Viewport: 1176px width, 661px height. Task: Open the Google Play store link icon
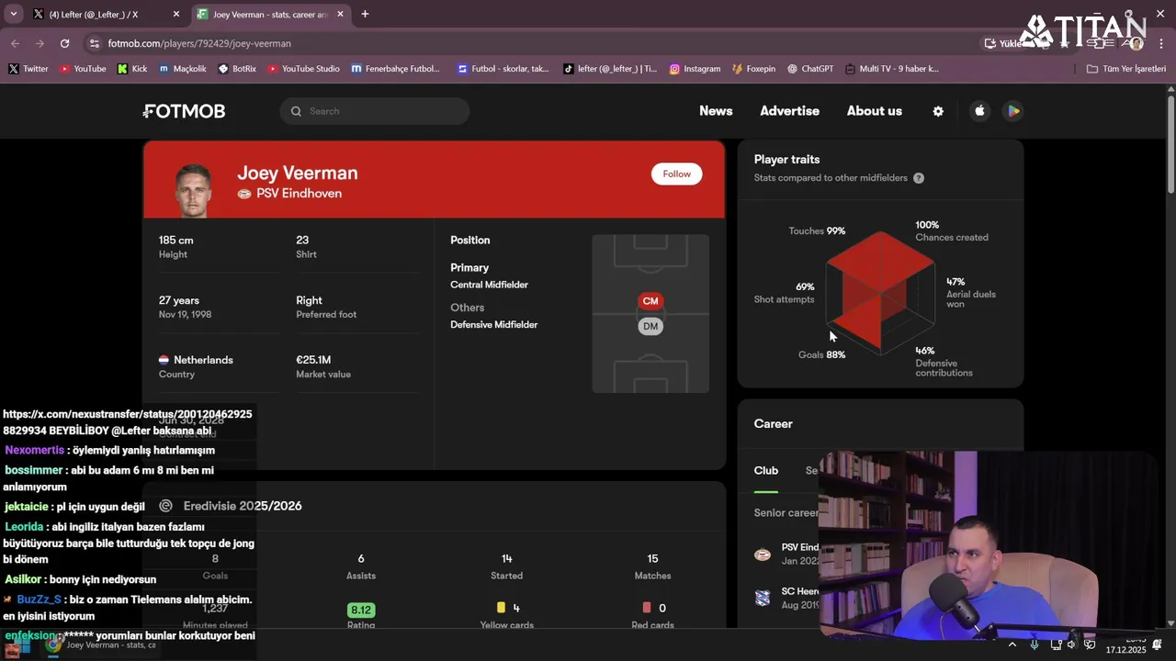1012,111
